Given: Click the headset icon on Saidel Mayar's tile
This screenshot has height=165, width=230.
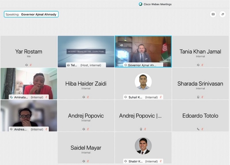Looking at the screenshot, I should pyautogui.click(x=84, y=161).
